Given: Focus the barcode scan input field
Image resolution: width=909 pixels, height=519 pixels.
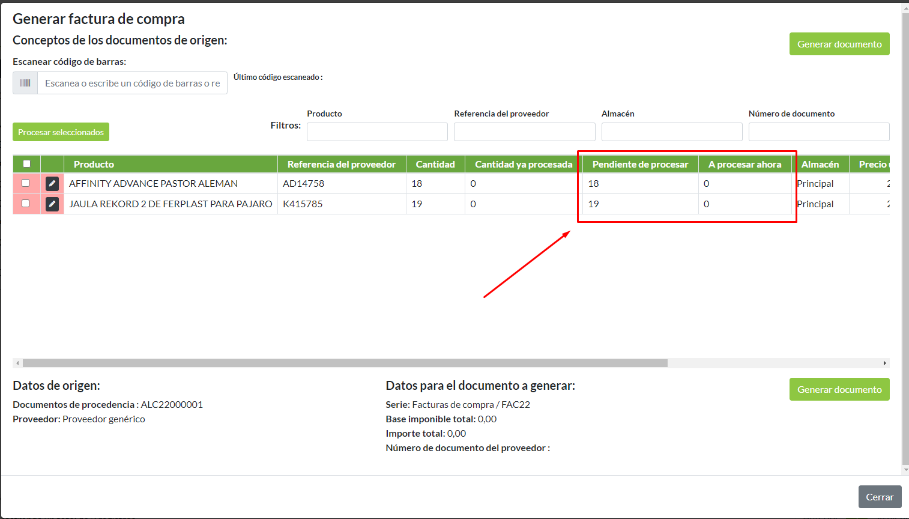Looking at the screenshot, I should point(132,83).
